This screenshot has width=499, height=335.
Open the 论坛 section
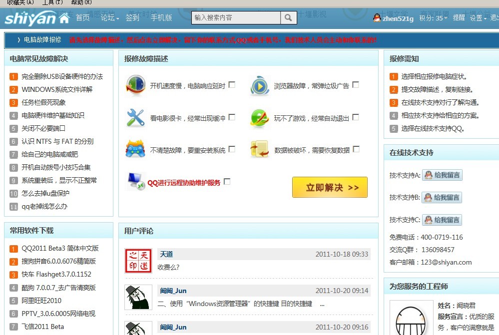(107, 17)
